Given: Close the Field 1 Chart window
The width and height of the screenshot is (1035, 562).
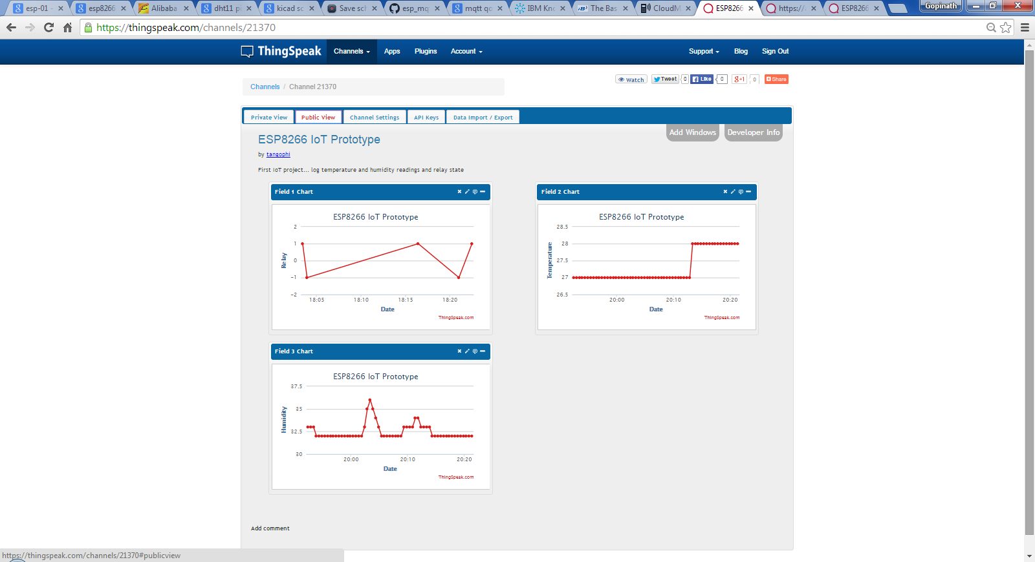Looking at the screenshot, I should click(x=459, y=192).
